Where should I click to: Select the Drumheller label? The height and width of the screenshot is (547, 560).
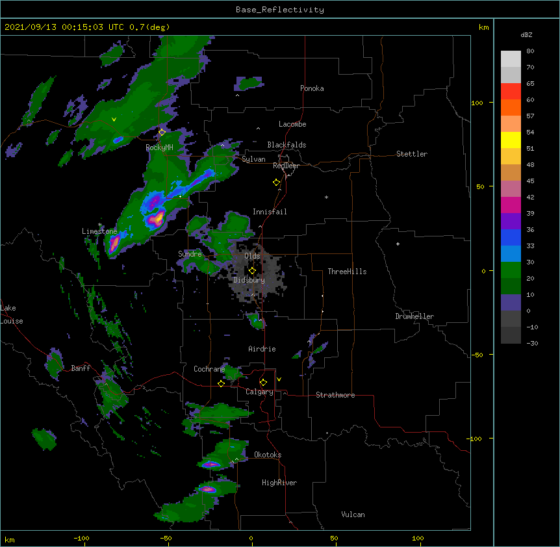tap(414, 316)
